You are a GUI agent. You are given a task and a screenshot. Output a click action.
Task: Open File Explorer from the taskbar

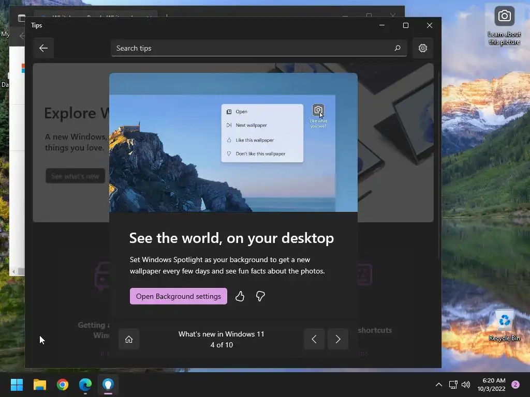(39, 385)
